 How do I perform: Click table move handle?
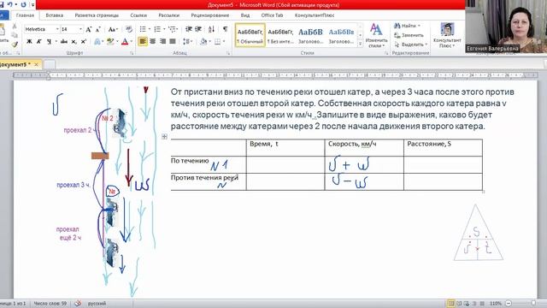point(164,137)
